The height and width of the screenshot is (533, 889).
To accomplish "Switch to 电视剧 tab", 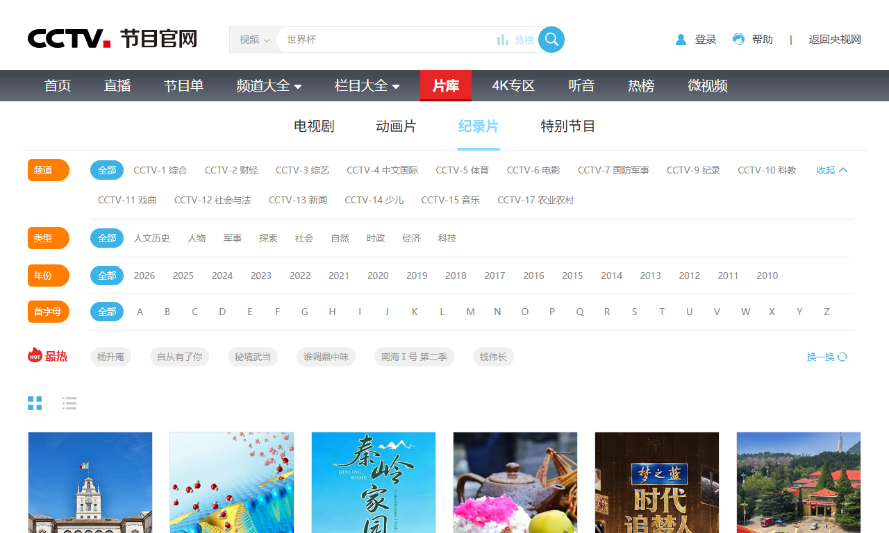I will (x=314, y=126).
